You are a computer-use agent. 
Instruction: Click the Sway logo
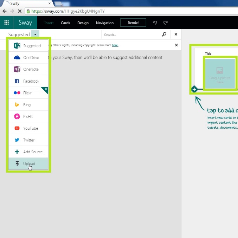coord(25,22)
